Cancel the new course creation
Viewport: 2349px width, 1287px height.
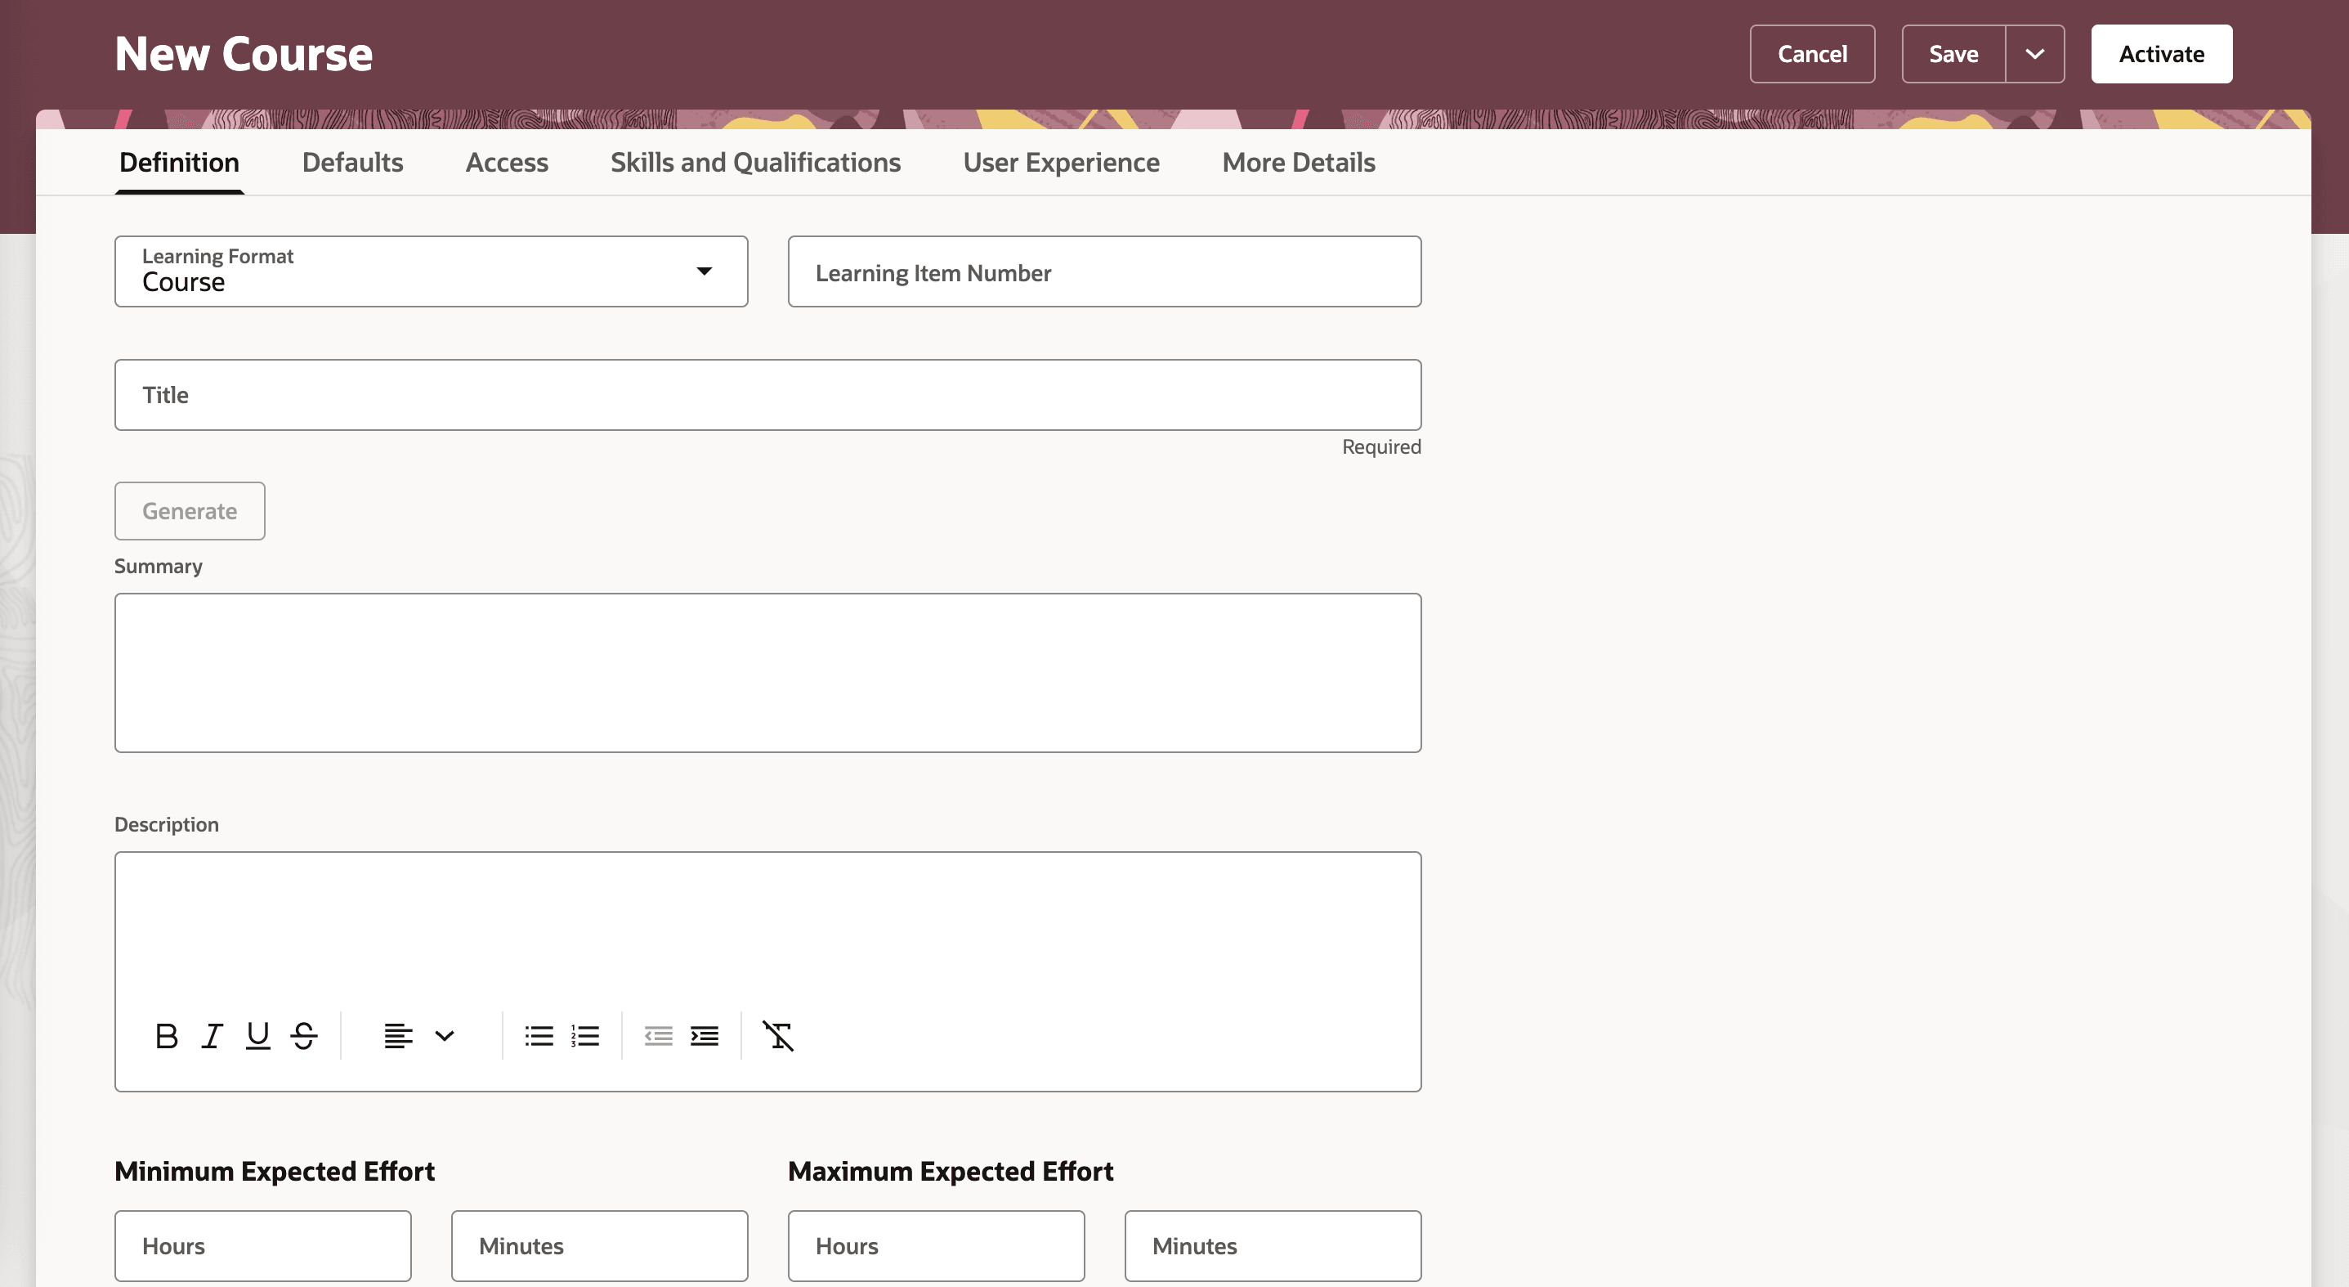(x=1812, y=53)
